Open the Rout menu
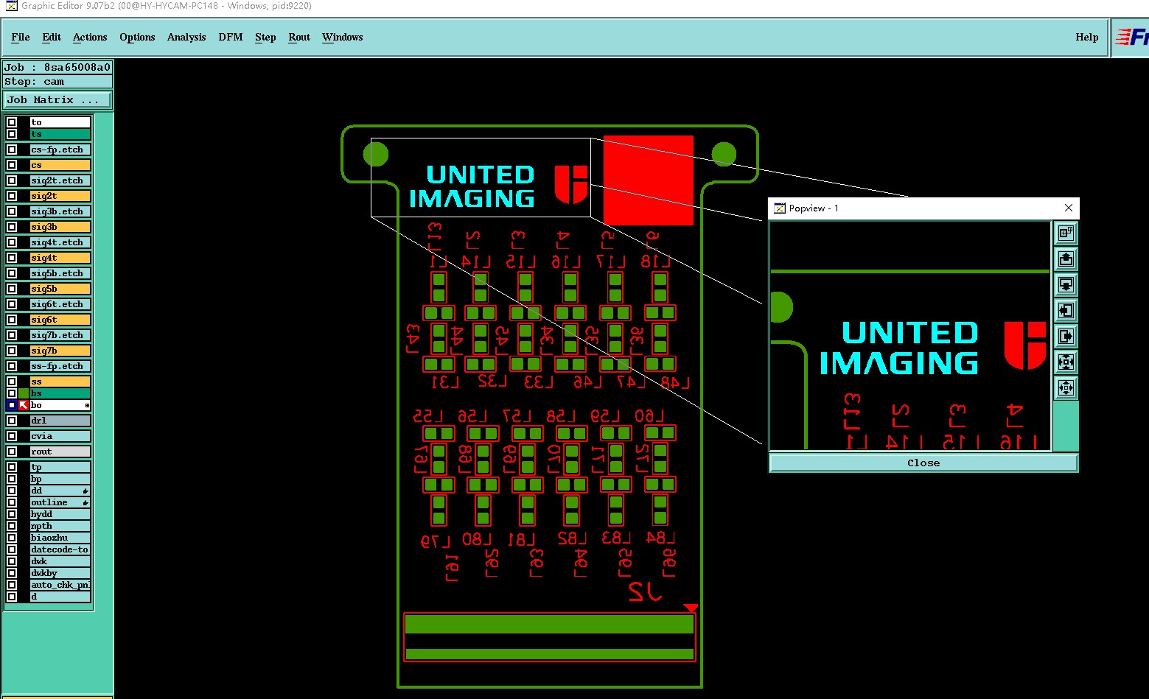Screen dimensions: 1149x699 (x=299, y=37)
